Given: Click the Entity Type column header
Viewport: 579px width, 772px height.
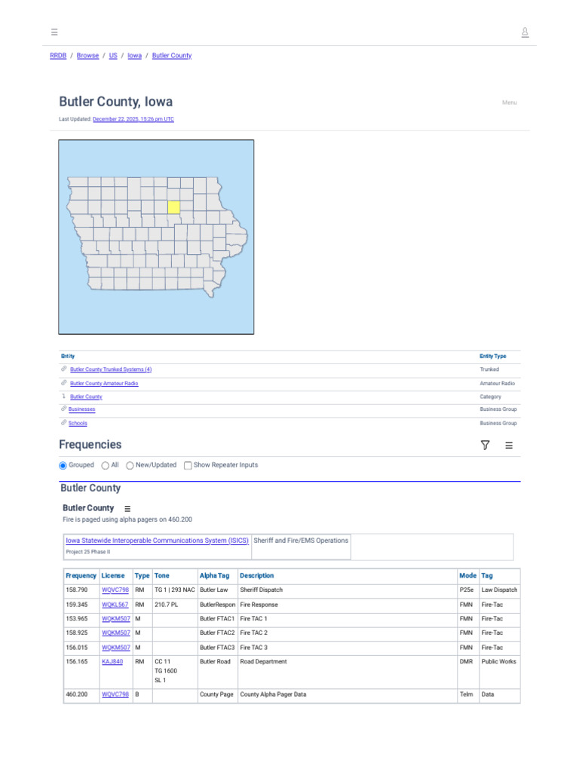Looking at the screenshot, I should pos(493,356).
